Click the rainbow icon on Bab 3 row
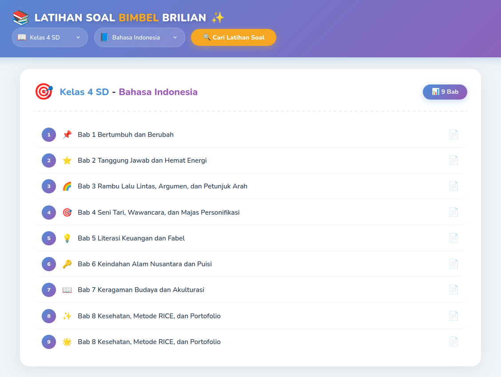The height and width of the screenshot is (377, 501). point(67,186)
